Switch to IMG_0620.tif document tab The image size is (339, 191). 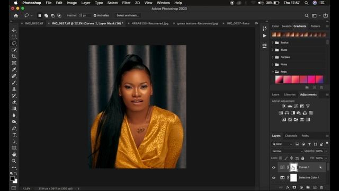click(x=34, y=23)
